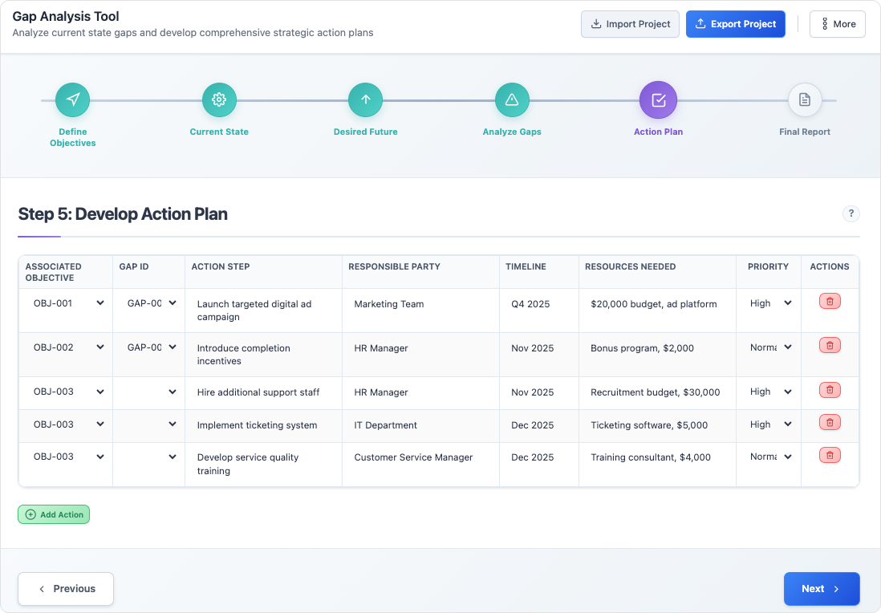Change priority for Bonus program row
881x613 pixels.
[x=769, y=347]
